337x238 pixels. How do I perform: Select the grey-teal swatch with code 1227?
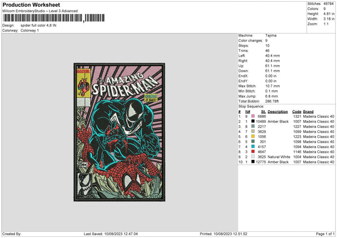(x=253, y=126)
